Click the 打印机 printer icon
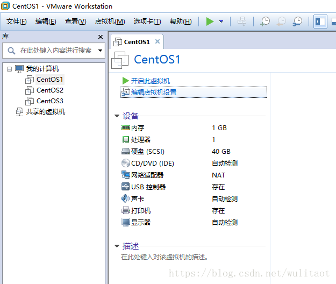 click(x=126, y=210)
